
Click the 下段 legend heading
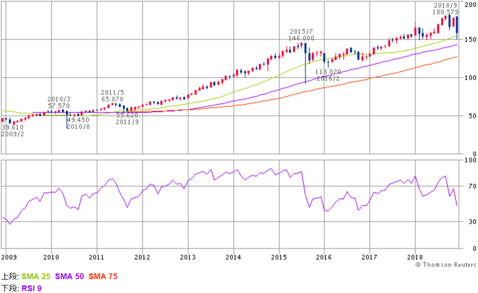10,288
